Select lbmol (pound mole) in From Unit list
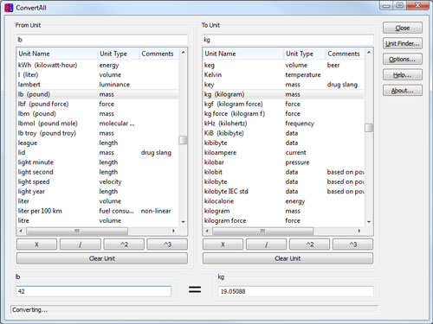433x324 pixels. pyautogui.click(x=98, y=124)
